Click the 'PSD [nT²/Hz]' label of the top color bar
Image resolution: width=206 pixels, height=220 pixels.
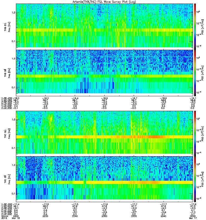click(203, 27)
